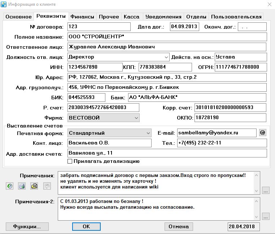275x234 pixels.
Task: Switch to the Основное tab
Action: pos(18,17)
